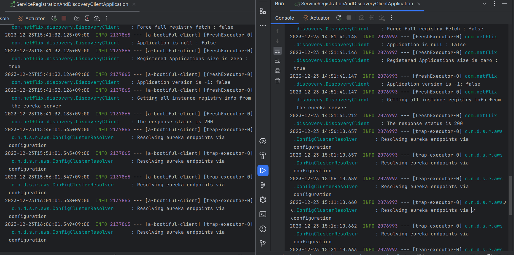Click the right console's vertical scrollbar thumb

[510, 195]
